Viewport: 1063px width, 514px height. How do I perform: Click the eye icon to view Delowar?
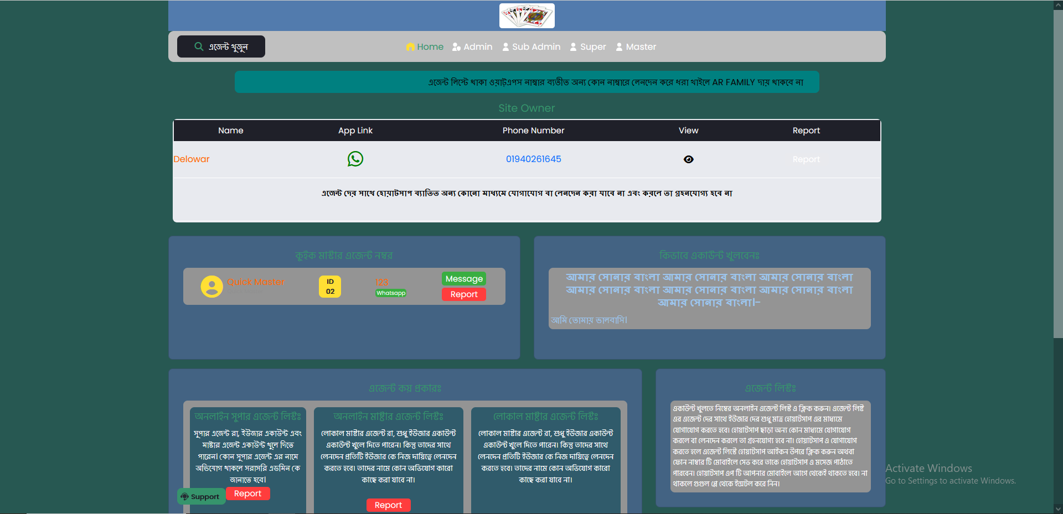[688, 159]
